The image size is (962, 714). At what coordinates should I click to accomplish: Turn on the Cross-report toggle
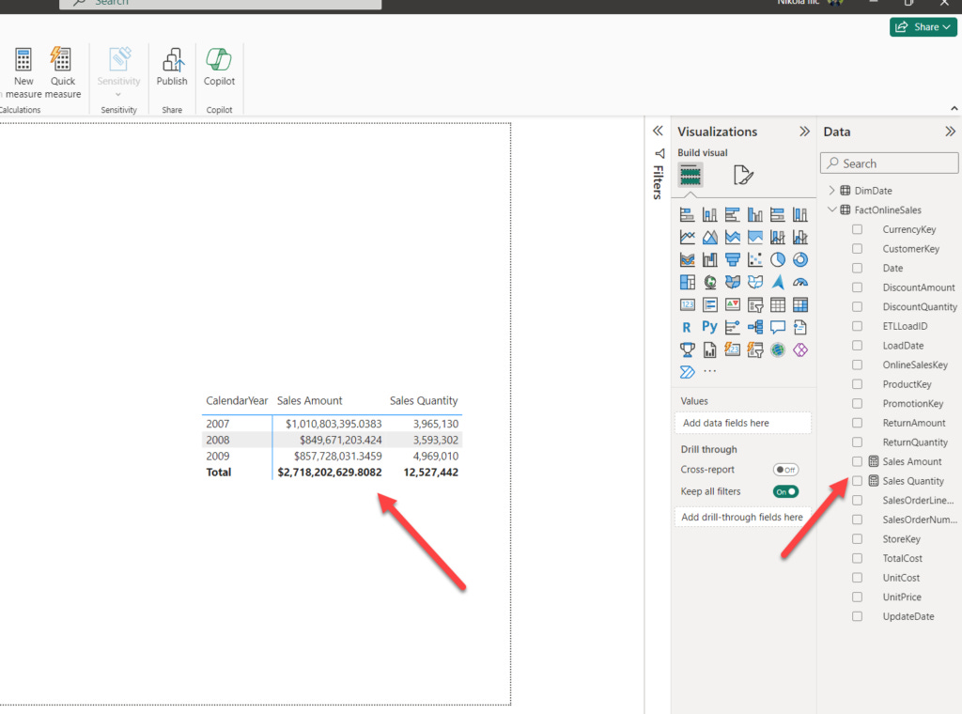click(x=785, y=470)
